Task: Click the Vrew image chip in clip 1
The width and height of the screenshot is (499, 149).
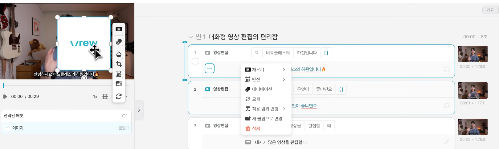Action: click(210, 68)
